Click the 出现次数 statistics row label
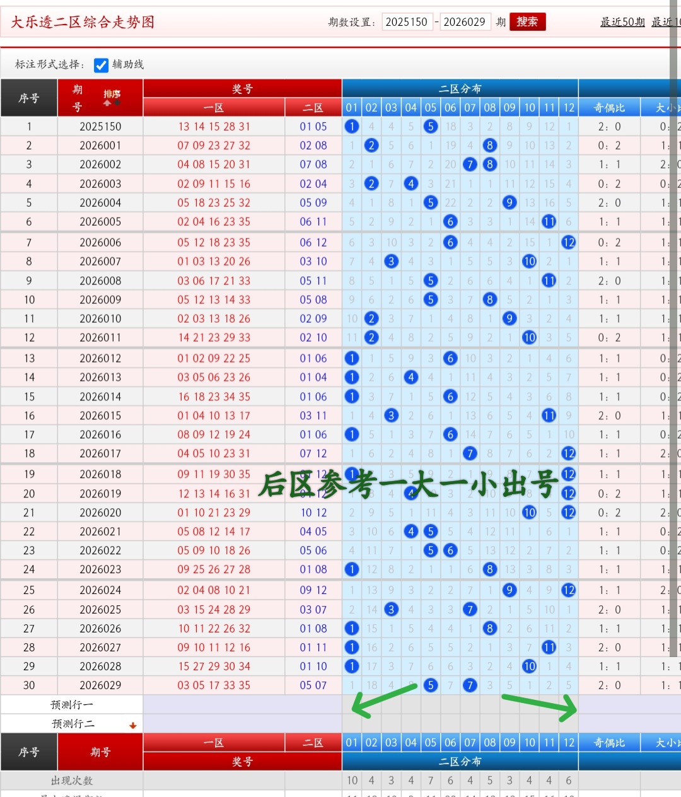Screen dimensions: 681x797 [x=72, y=781]
